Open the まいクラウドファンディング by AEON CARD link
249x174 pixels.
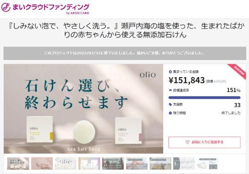click(45, 8)
